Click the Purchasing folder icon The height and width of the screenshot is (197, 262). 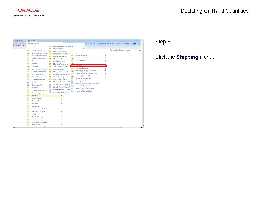[x=28, y=93]
